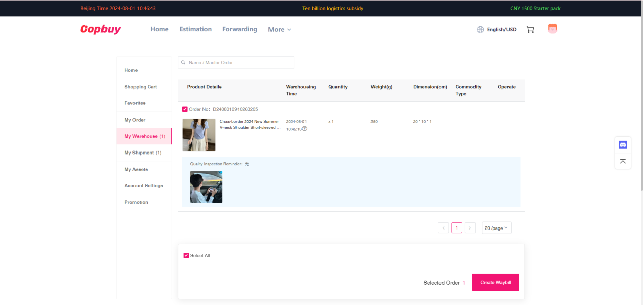Image resolution: width=643 pixels, height=305 pixels.
Task: Select Home in the sidebar
Action: coord(131,70)
